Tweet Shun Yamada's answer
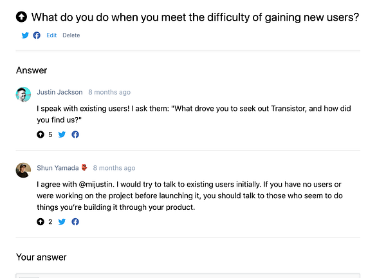The width and height of the screenshot is (386, 278). (x=62, y=222)
